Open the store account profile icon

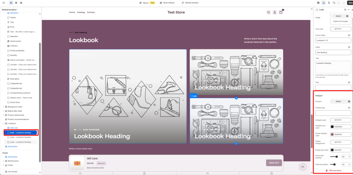274,12
